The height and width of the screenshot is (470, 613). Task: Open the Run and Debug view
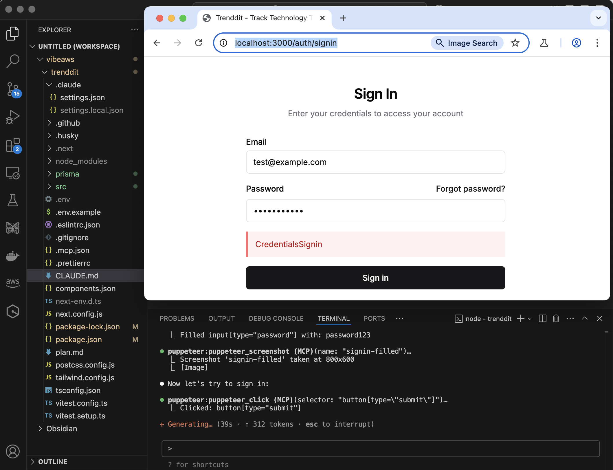(13, 117)
